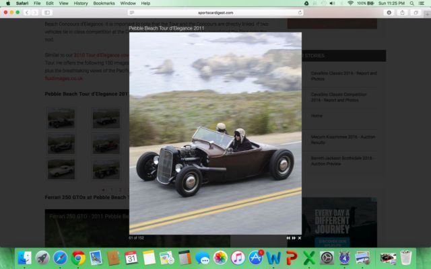Image resolution: width=431 pixels, height=269 pixels.
Task: Open Notification Center icon
Action: tap(422, 3)
